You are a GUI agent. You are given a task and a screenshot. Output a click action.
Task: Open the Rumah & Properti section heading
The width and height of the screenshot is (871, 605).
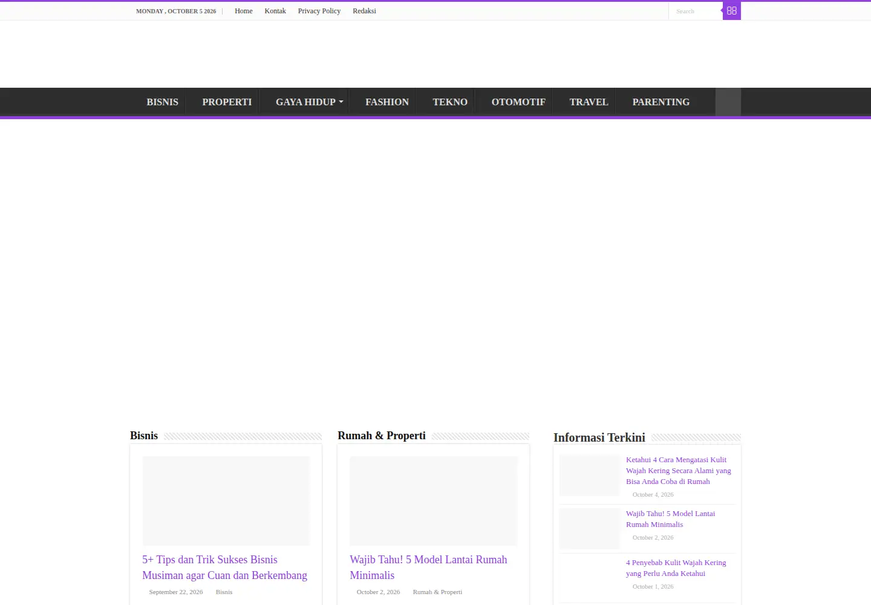pyautogui.click(x=382, y=436)
